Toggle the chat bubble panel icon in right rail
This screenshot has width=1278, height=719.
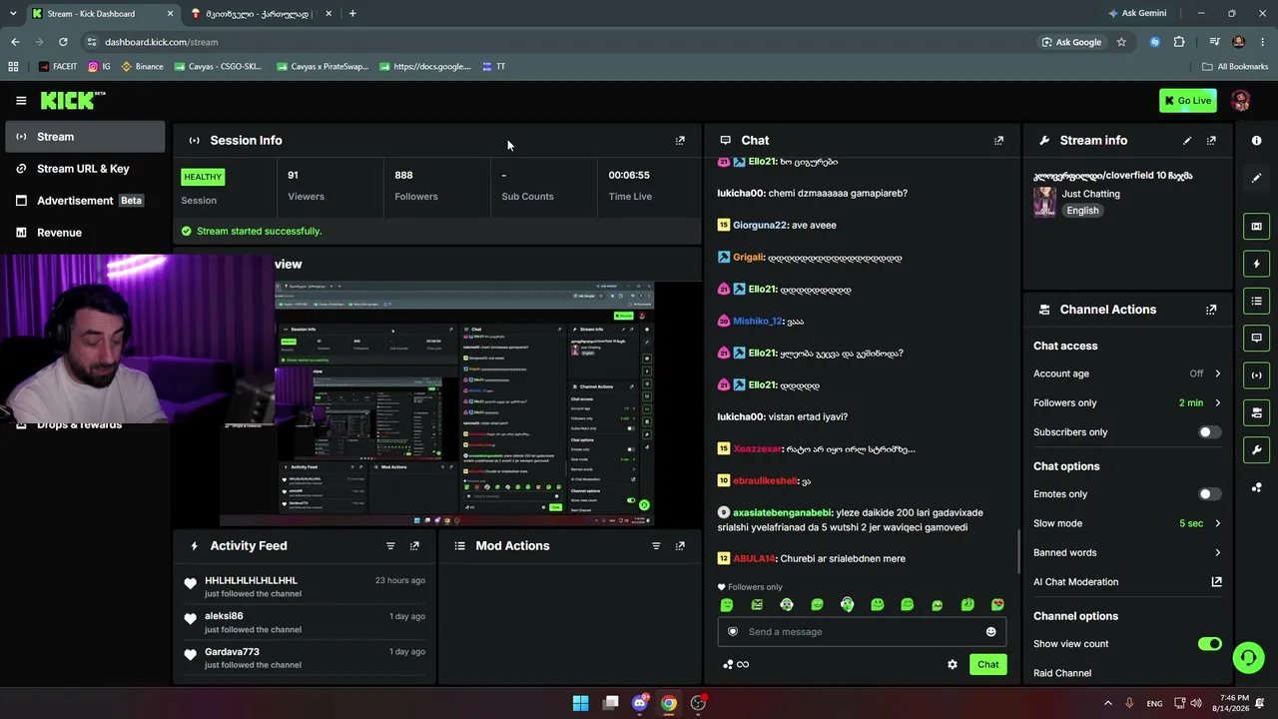[x=1256, y=338]
